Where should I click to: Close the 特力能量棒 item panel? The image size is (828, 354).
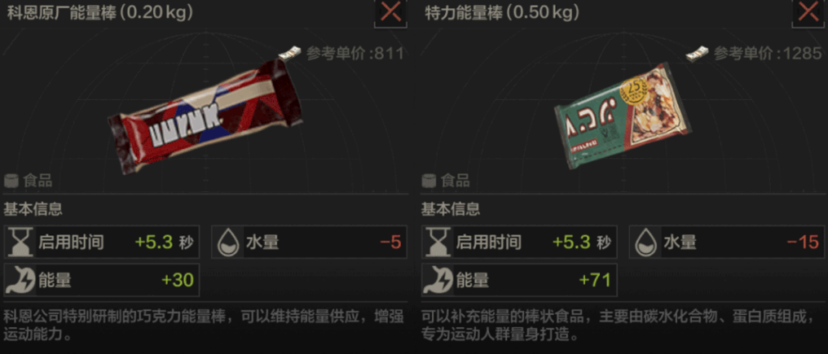pos(808,11)
